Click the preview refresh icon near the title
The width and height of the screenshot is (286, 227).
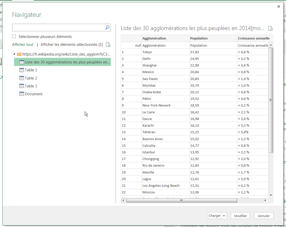click(270, 29)
